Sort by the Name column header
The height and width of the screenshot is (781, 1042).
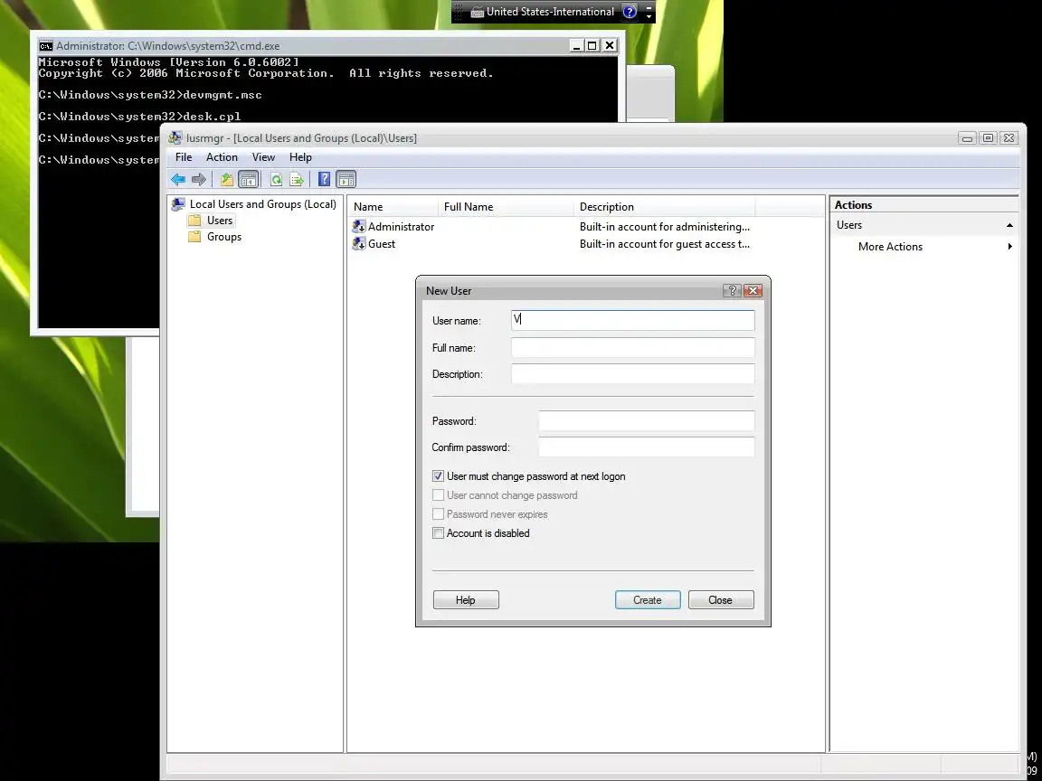pos(393,206)
